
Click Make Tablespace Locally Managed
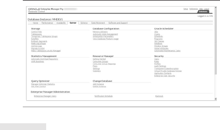point(46,51)
